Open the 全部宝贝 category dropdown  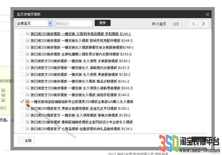tap(34, 23)
